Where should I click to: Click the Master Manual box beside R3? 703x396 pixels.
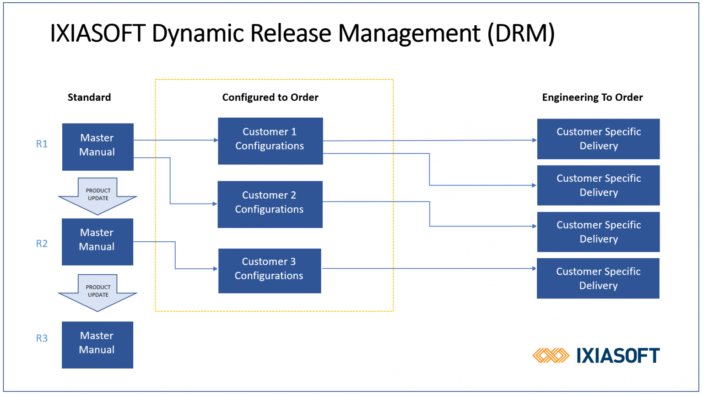click(x=97, y=345)
